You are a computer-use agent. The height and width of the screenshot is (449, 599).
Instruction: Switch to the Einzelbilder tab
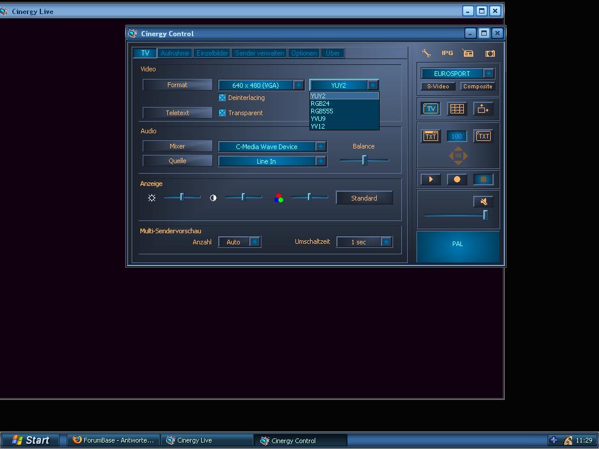pyautogui.click(x=212, y=53)
